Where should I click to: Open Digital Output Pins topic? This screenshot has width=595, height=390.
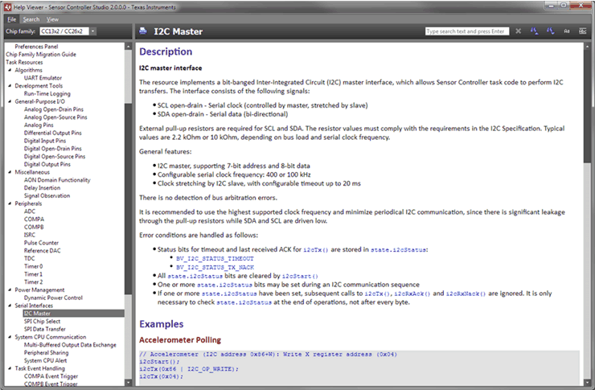(47, 164)
